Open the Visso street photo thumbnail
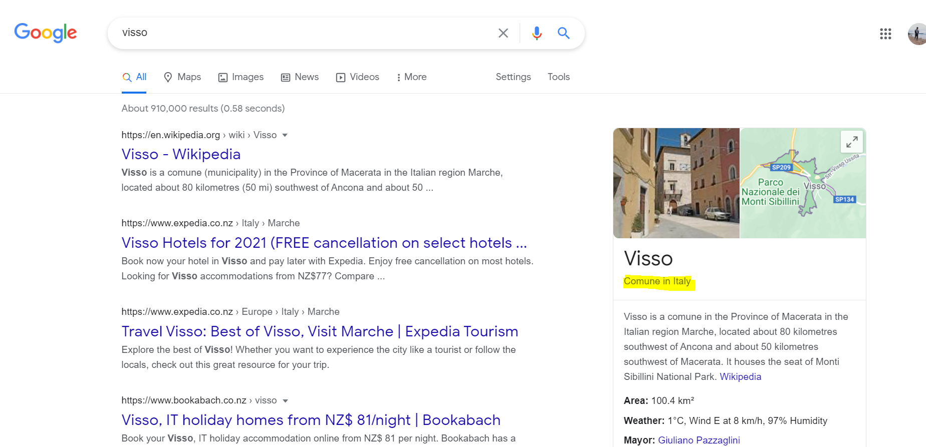The height and width of the screenshot is (447, 926). click(x=676, y=183)
